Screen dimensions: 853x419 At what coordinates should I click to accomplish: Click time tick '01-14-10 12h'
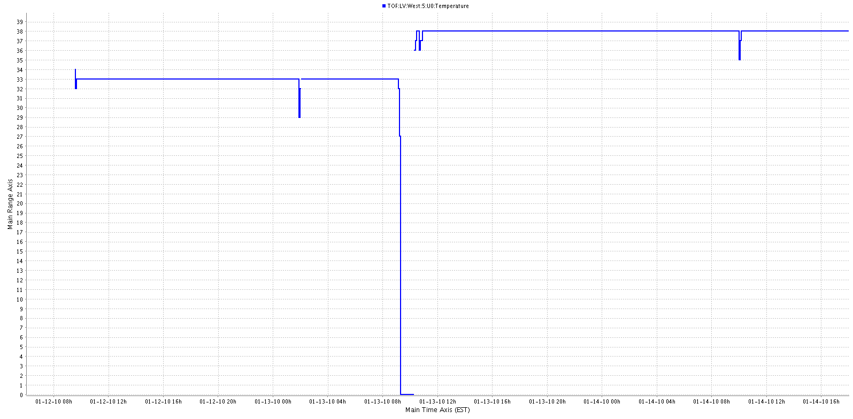coord(767,401)
